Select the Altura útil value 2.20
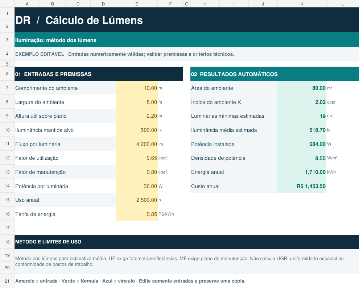This screenshot has width=359, height=288. tap(137, 116)
